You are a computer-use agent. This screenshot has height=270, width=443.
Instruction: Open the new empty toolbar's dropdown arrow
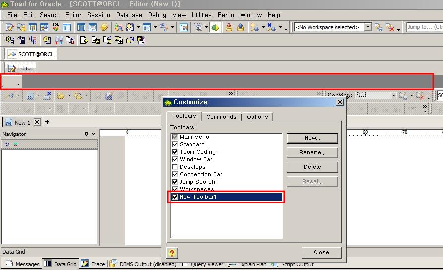click(x=18, y=84)
